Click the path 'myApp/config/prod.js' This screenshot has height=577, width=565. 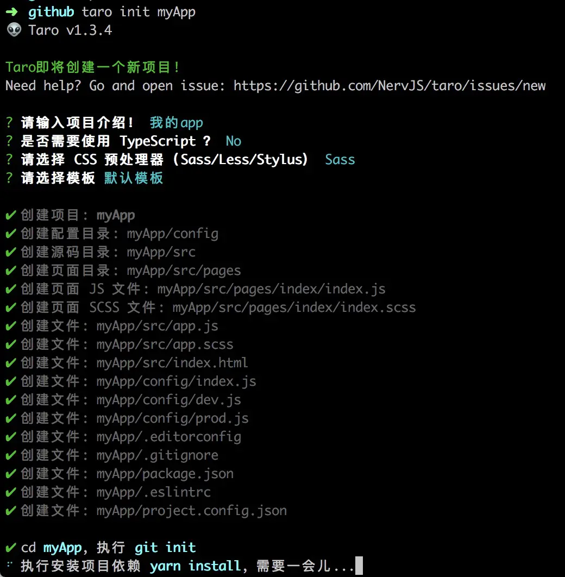click(173, 418)
